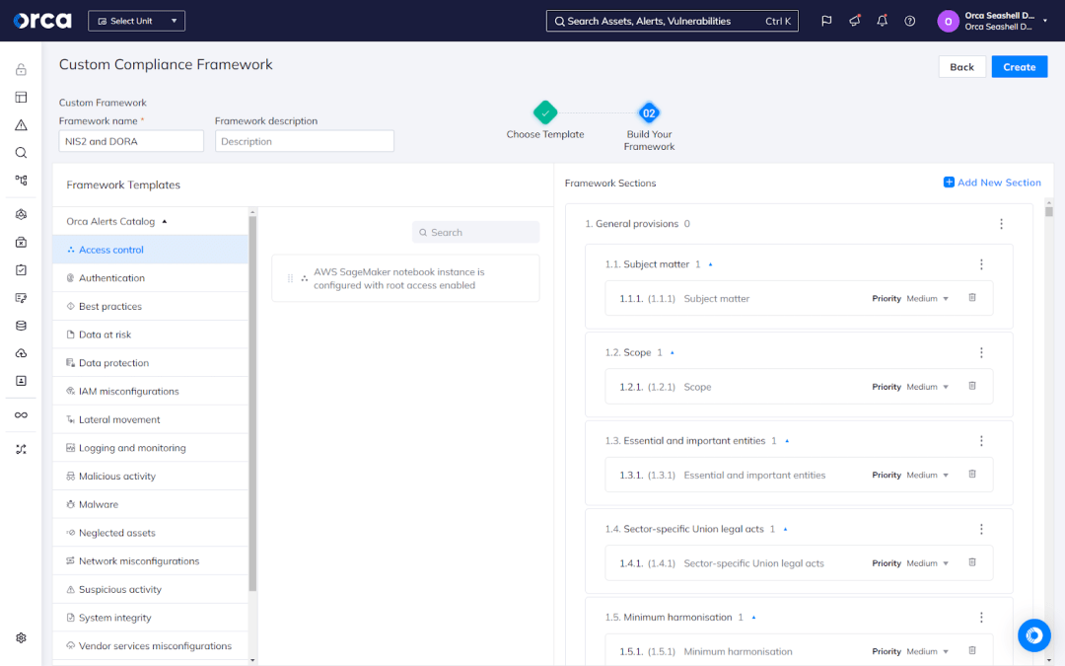Select the Authentication category
The image size is (1065, 666).
(x=111, y=278)
